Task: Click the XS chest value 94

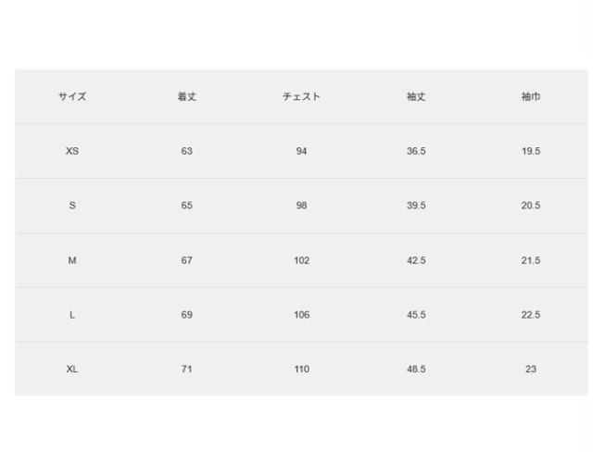Action: (x=301, y=151)
